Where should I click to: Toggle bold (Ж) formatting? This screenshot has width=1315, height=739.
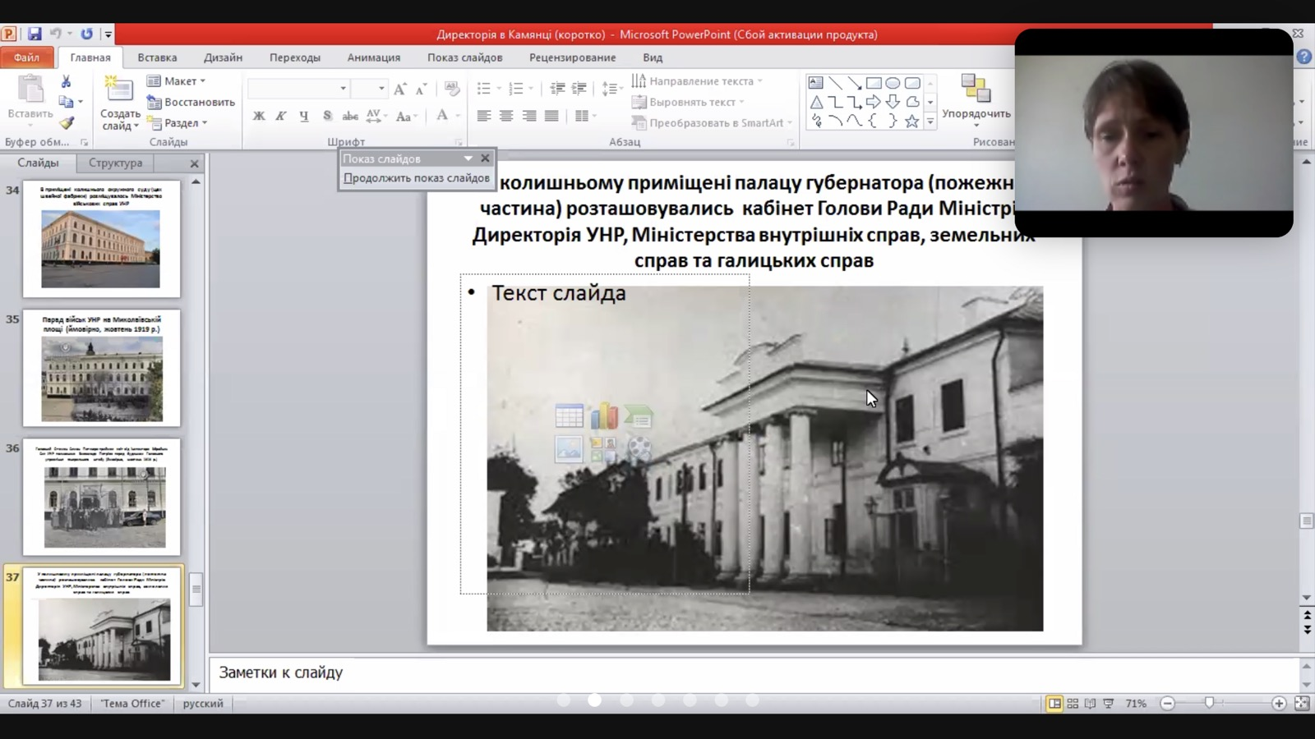[x=259, y=116]
